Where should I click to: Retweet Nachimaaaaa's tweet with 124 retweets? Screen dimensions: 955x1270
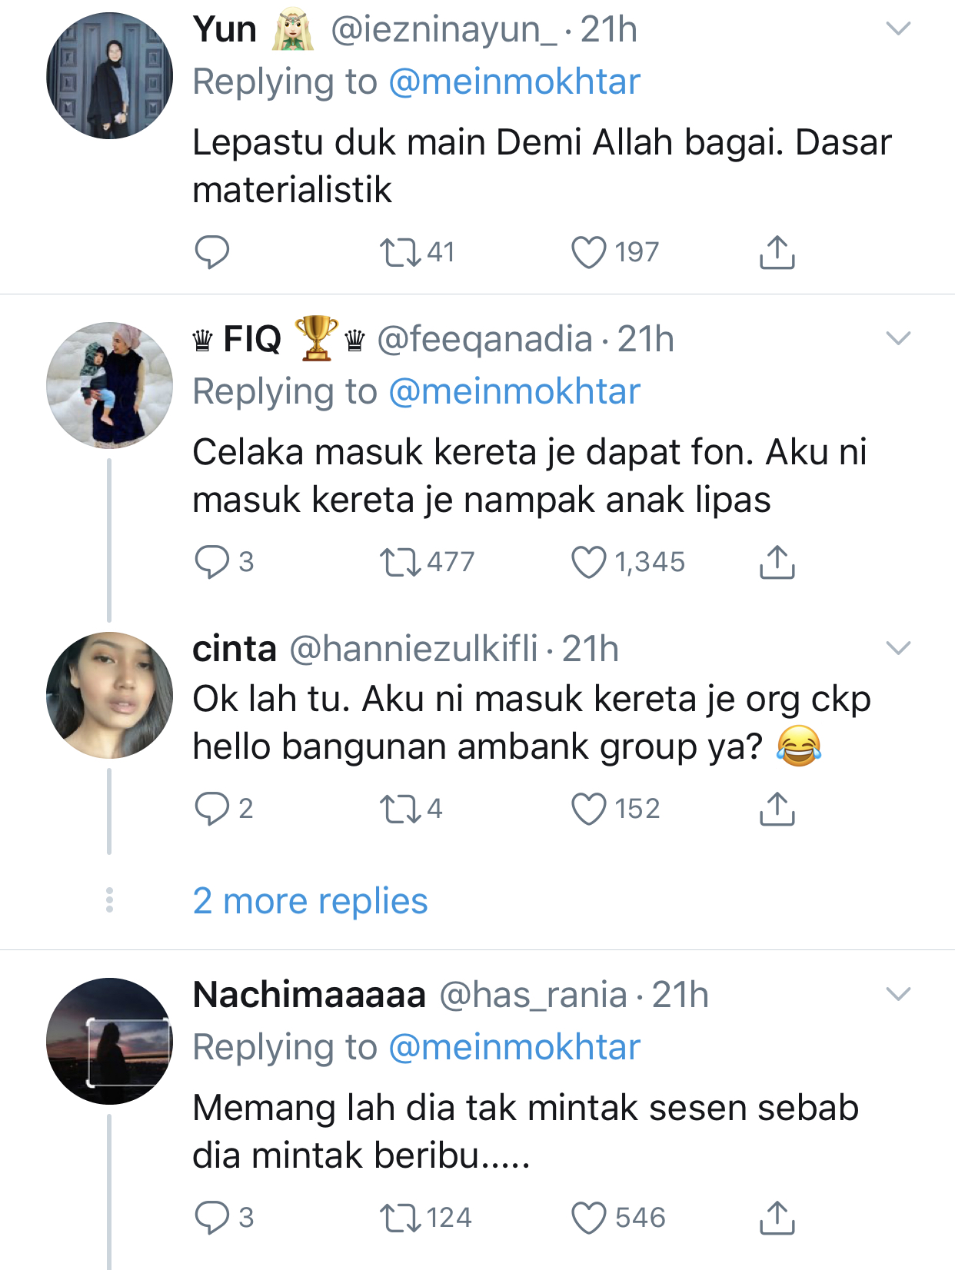tap(401, 1218)
